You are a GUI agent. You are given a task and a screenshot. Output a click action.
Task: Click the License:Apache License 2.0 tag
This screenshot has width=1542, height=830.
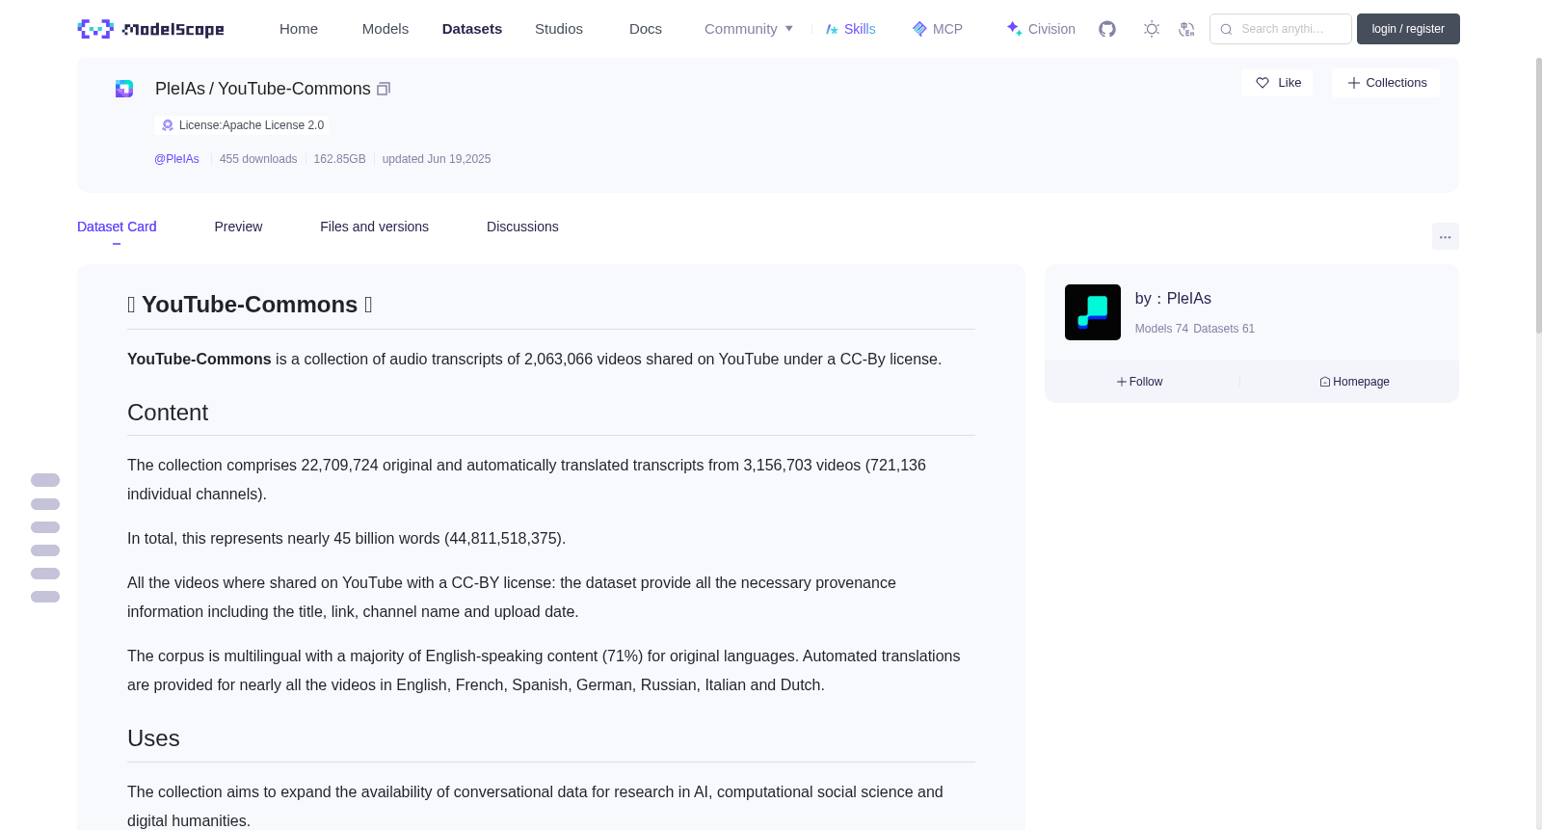point(242,125)
